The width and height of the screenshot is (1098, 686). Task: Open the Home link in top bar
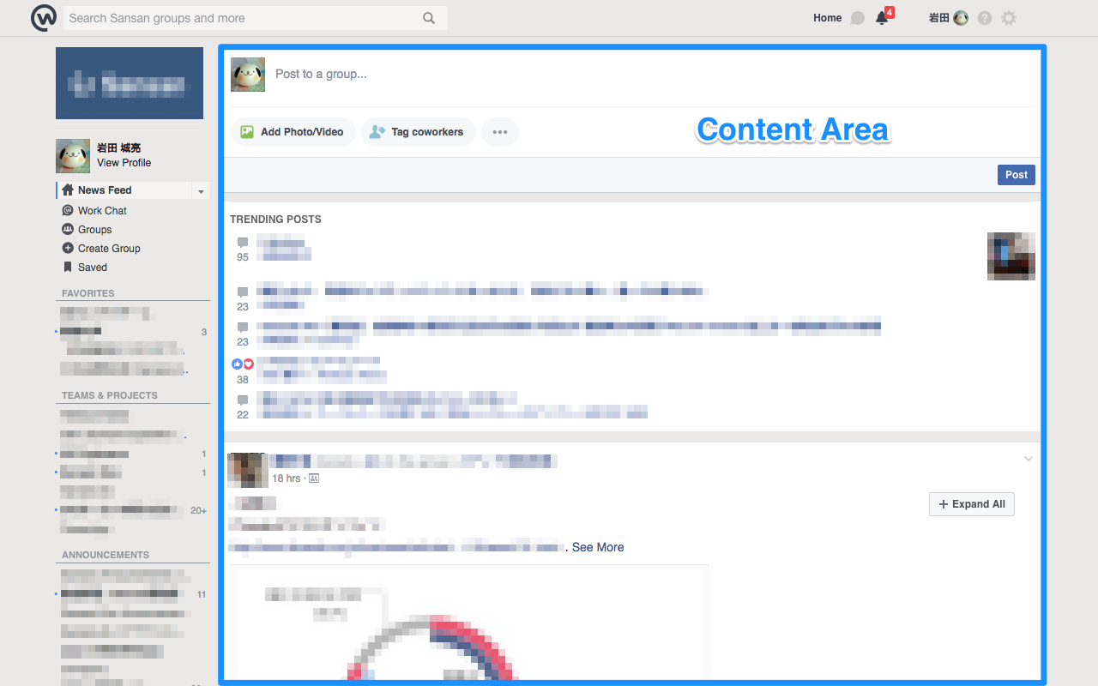tap(828, 18)
